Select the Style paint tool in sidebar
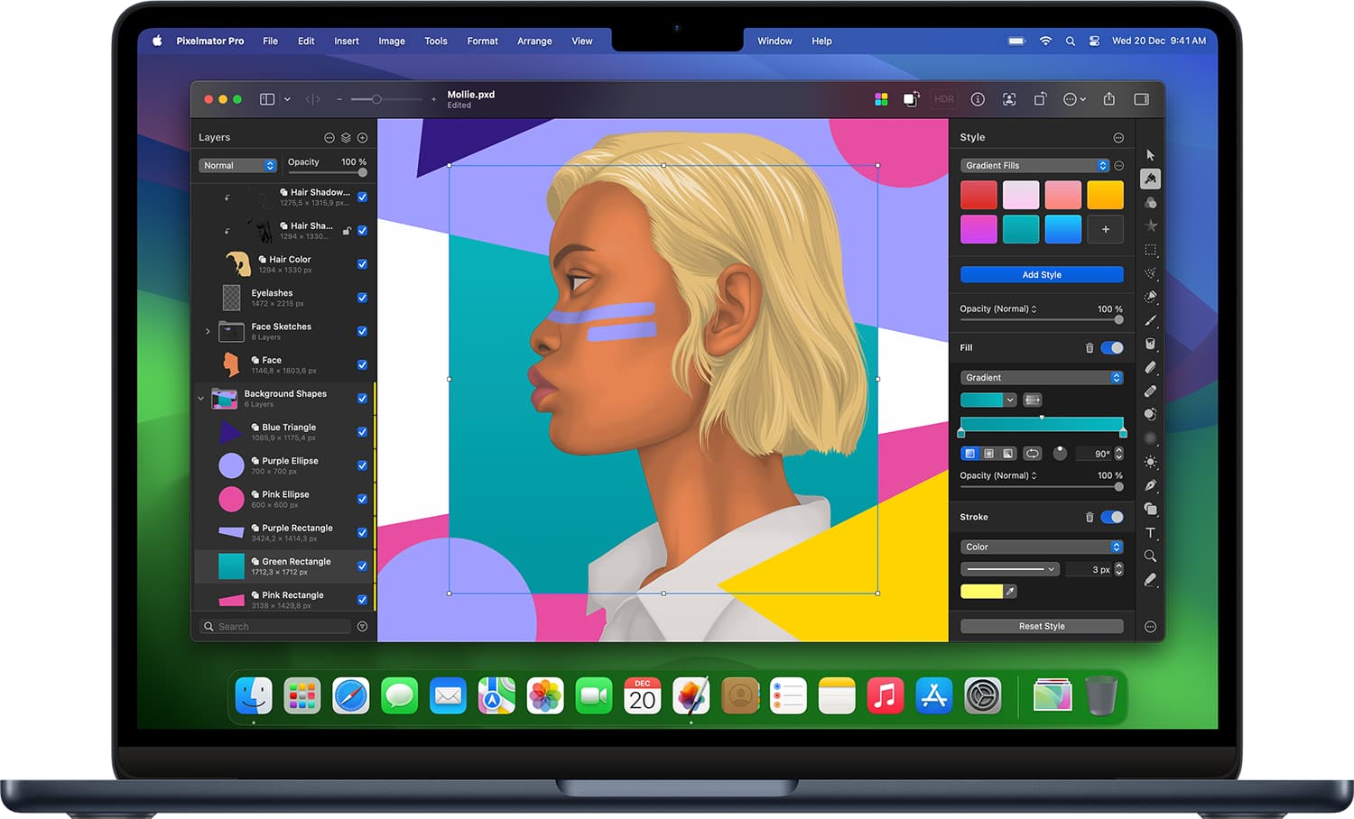 click(1150, 179)
